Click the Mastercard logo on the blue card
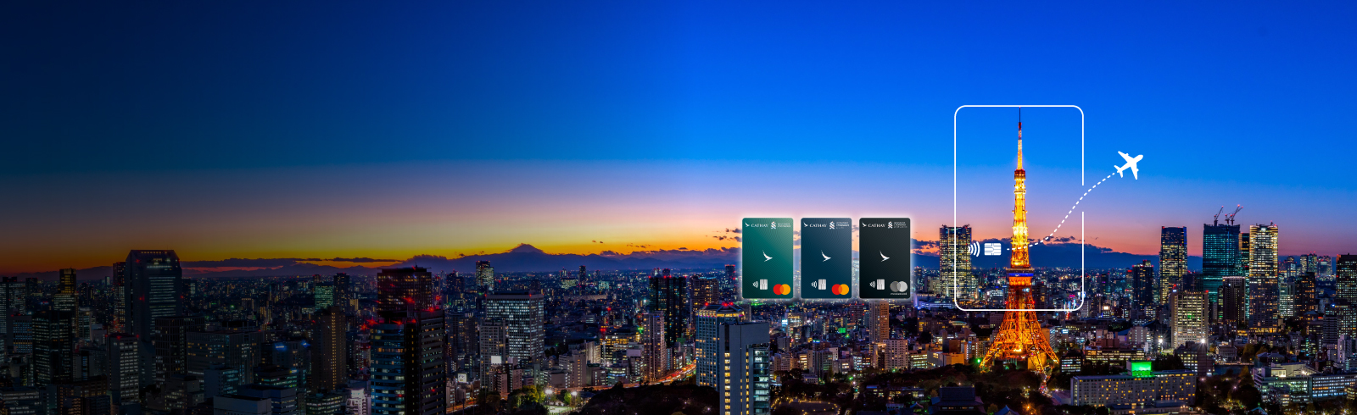 tap(840, 290)
